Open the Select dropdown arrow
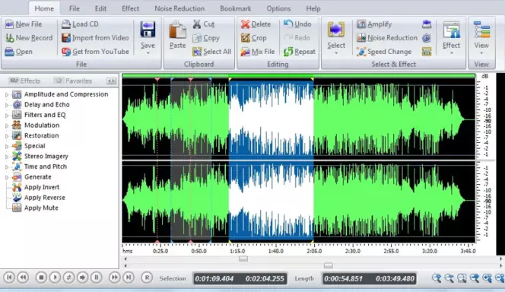Viewport: 505px width, 292px height. click(336, 52)
